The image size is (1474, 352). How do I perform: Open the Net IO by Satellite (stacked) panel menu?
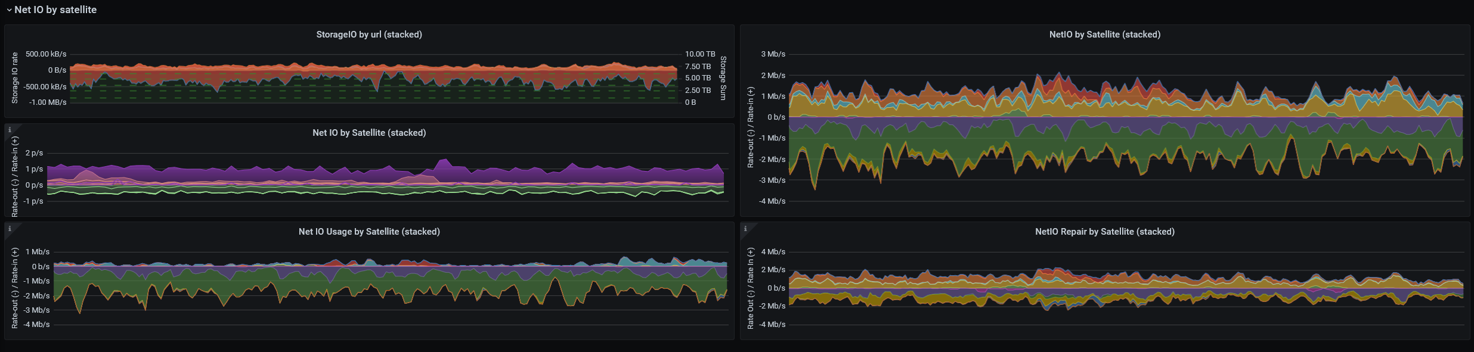point(369,133)
